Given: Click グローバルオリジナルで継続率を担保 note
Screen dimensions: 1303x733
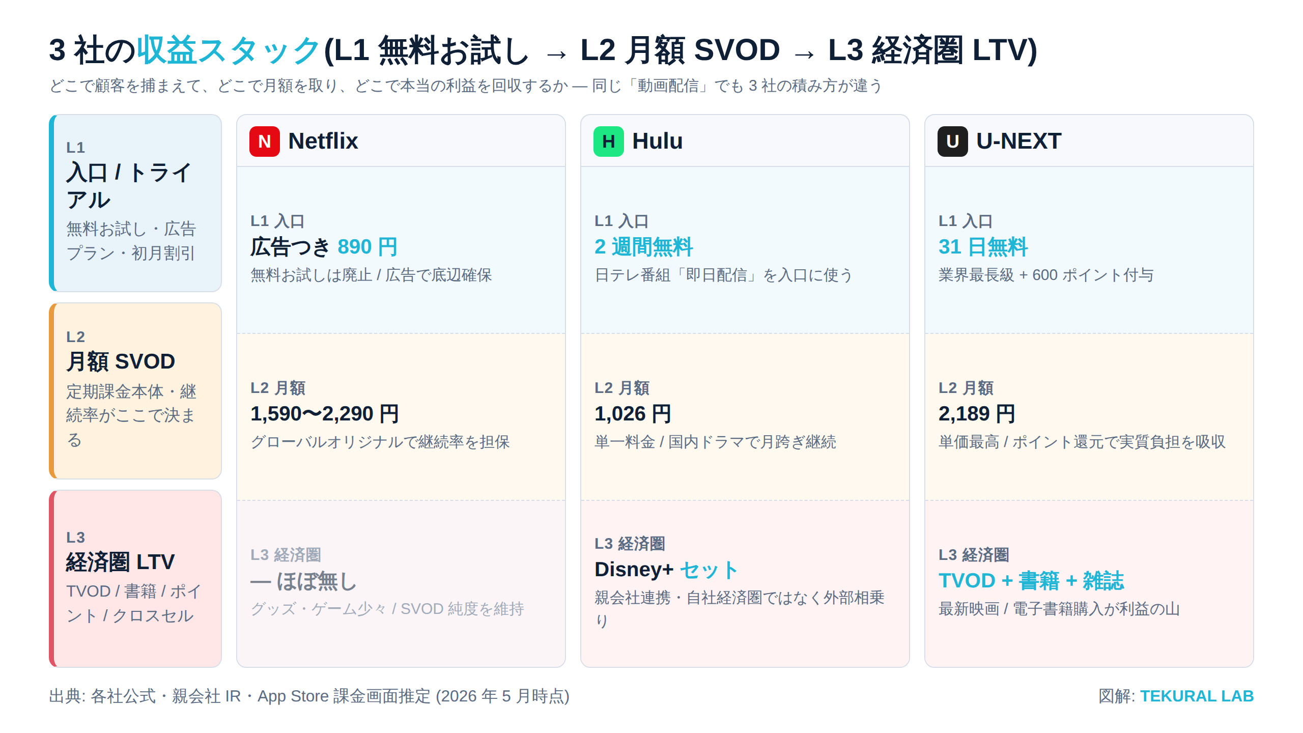Looking at the screenshot, I should (x=380, y=442).
